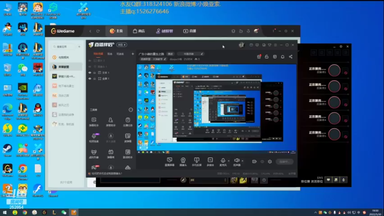Lock the 文本 1 source
The width and height of the screenshot is (384, 216).
click(x=95, y=73)
